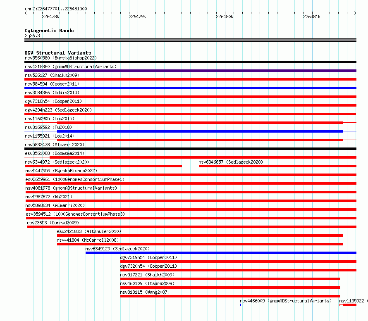Click nsv517221 (Shaikh2009) label
This screenshot has height=321, width=368.
pos(147,275)
